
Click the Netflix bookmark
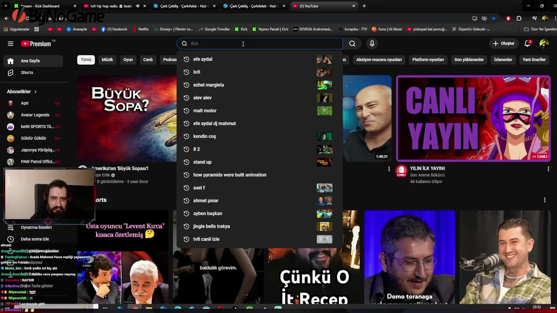pos(140,29)
